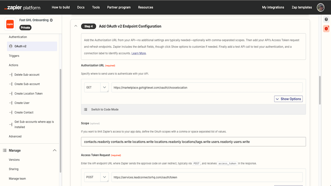Click the Step 4 badge

(89, 27)
